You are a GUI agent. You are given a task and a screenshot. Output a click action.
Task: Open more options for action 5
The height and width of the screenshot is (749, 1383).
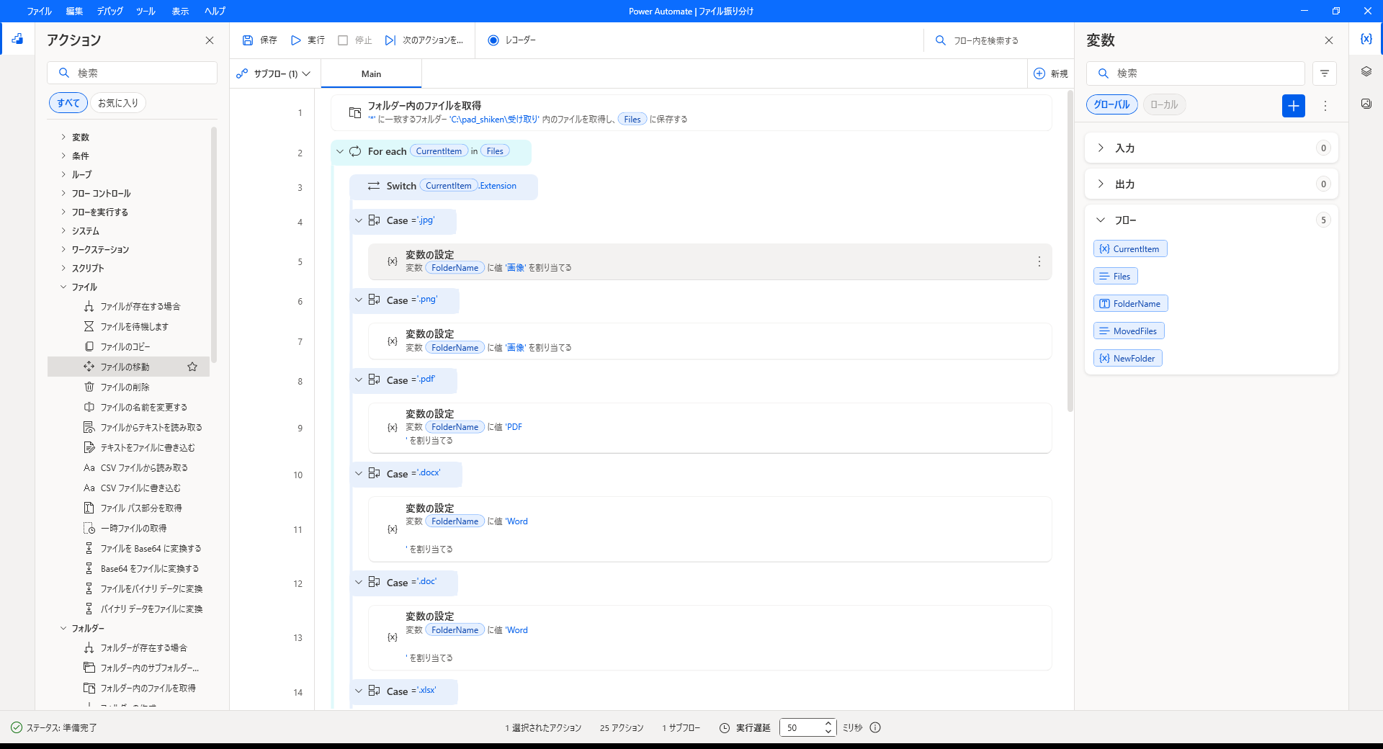click(1039, 261)
